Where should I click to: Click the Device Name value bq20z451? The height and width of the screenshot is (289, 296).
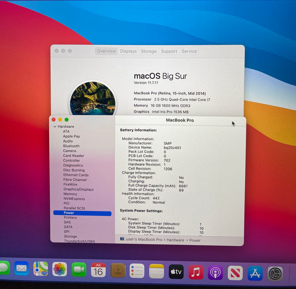[172, 148]
